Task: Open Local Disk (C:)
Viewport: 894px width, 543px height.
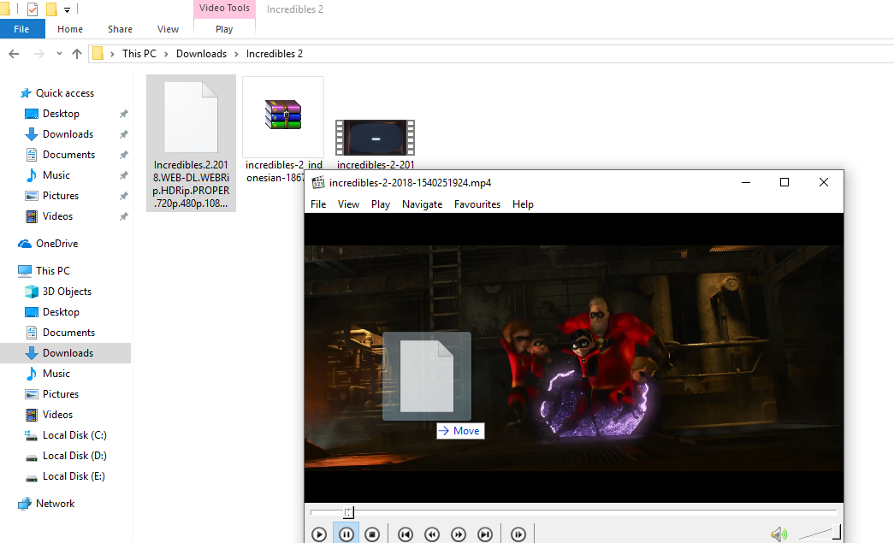Action: 74,434
